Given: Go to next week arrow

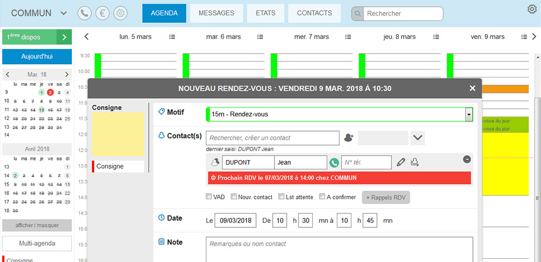Looking at the screenshot, I should [534, 37].
